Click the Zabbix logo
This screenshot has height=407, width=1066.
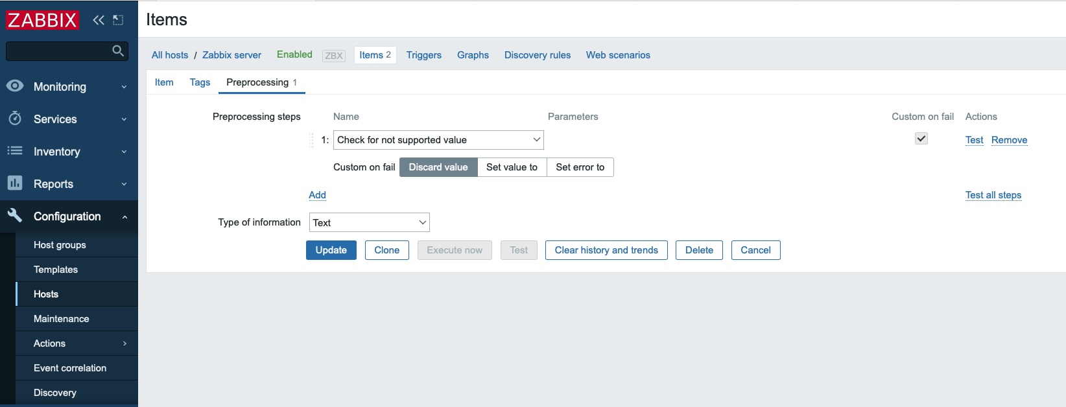pos(43,20)
